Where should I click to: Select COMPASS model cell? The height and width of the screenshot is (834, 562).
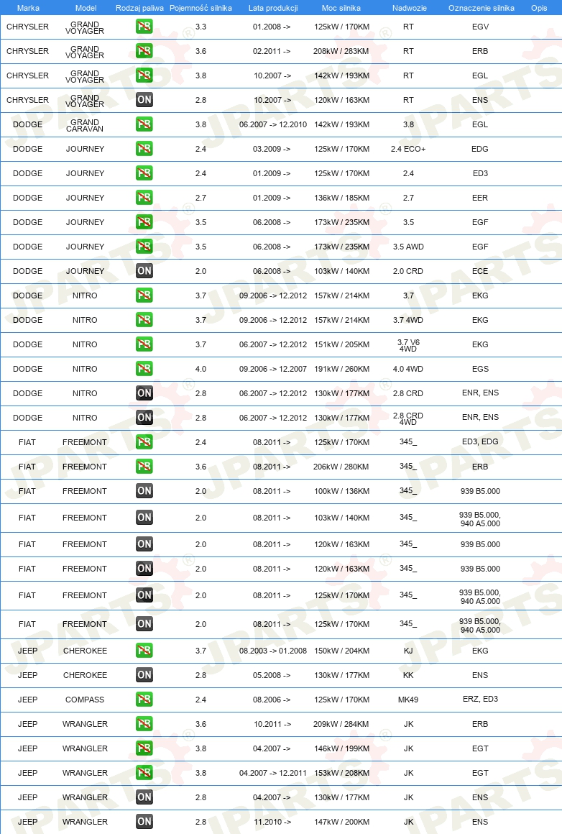(x=85, y=700)
